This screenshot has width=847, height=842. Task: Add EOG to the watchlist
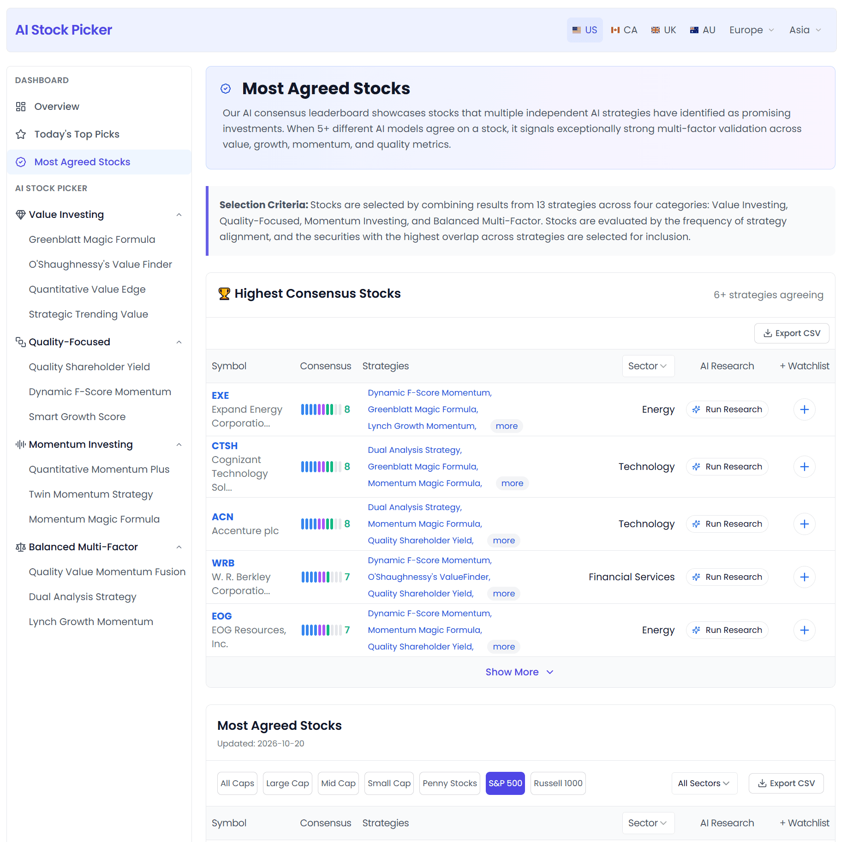tap(804, 630)
